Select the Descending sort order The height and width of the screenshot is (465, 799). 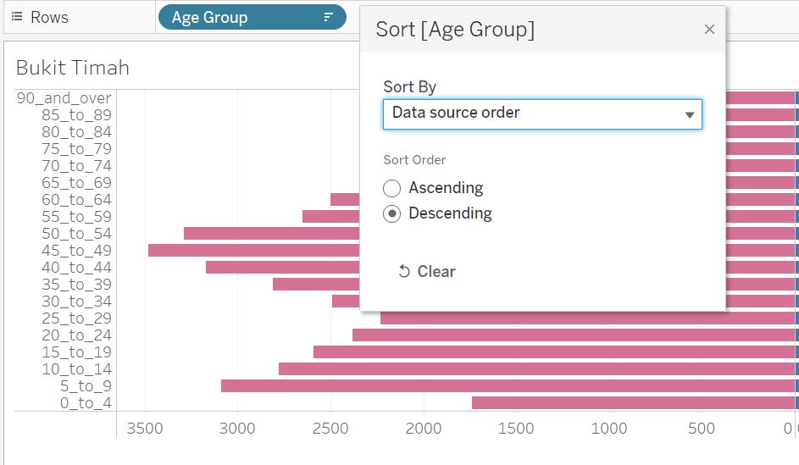pyautogui.click(x=391, y=213)
